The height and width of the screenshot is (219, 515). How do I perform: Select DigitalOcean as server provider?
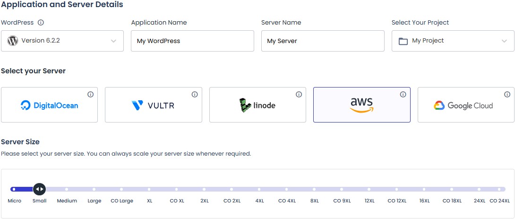(x=49, y=105)
